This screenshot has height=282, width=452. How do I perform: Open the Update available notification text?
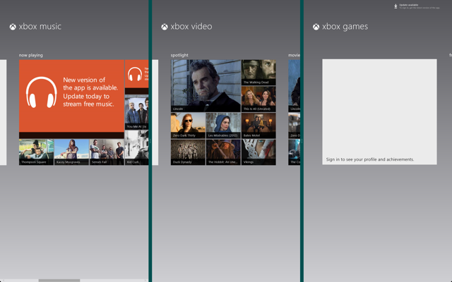[420, 6]
